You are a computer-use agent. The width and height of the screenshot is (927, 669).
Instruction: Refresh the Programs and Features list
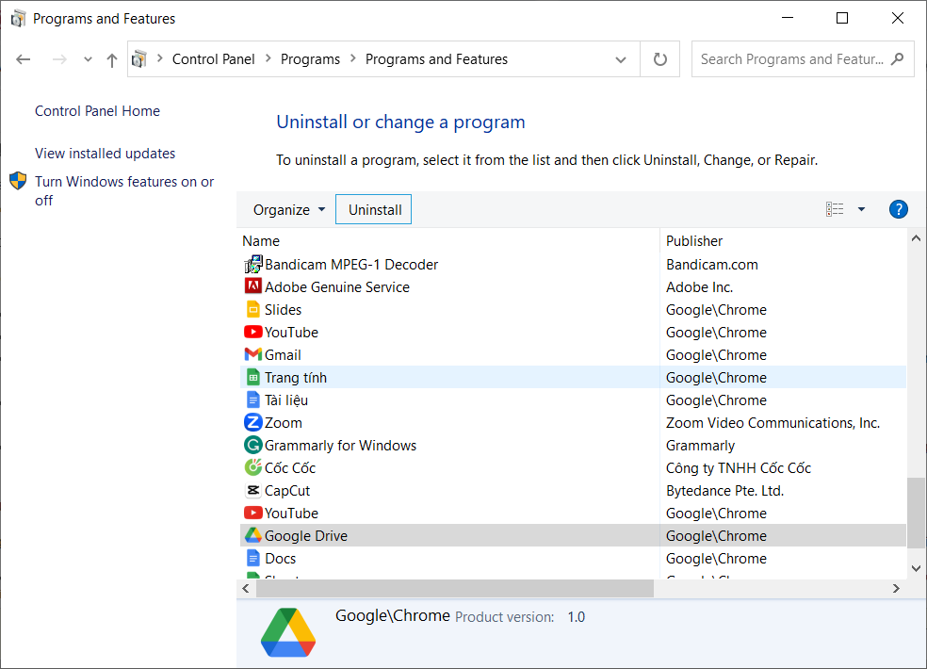pos(659,59)
